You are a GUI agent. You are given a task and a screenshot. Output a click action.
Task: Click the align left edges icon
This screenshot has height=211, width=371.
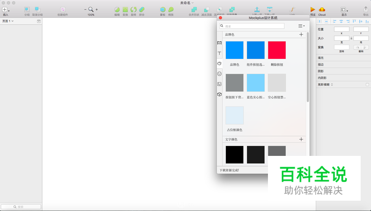tap(335, 21)
